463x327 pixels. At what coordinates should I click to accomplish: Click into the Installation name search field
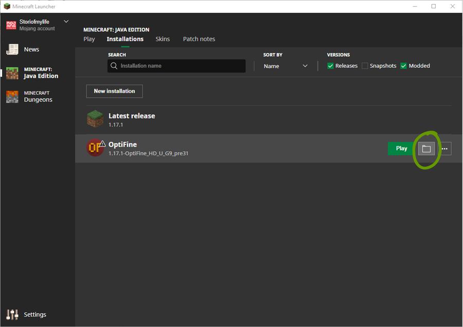pyautogui.click(x=176, y=66)
